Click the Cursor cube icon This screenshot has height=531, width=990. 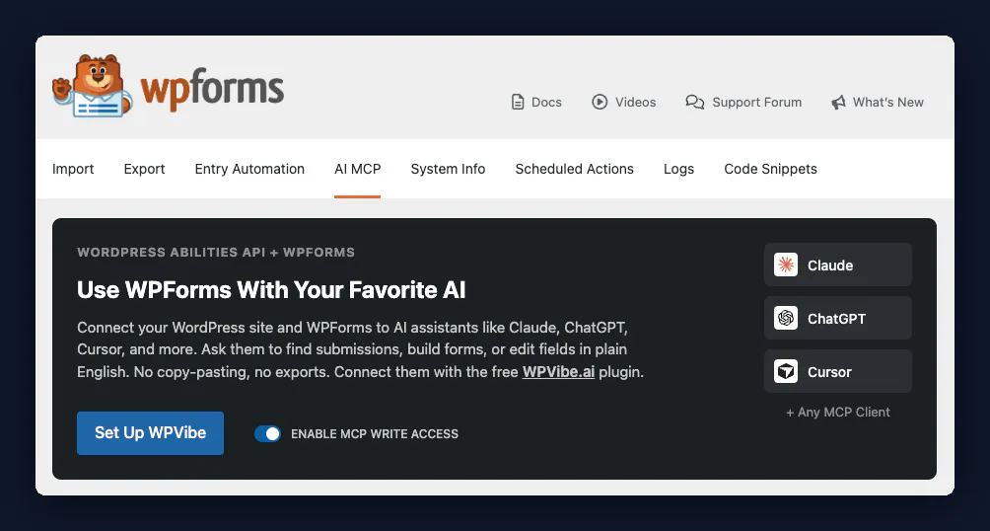[786, 371]
